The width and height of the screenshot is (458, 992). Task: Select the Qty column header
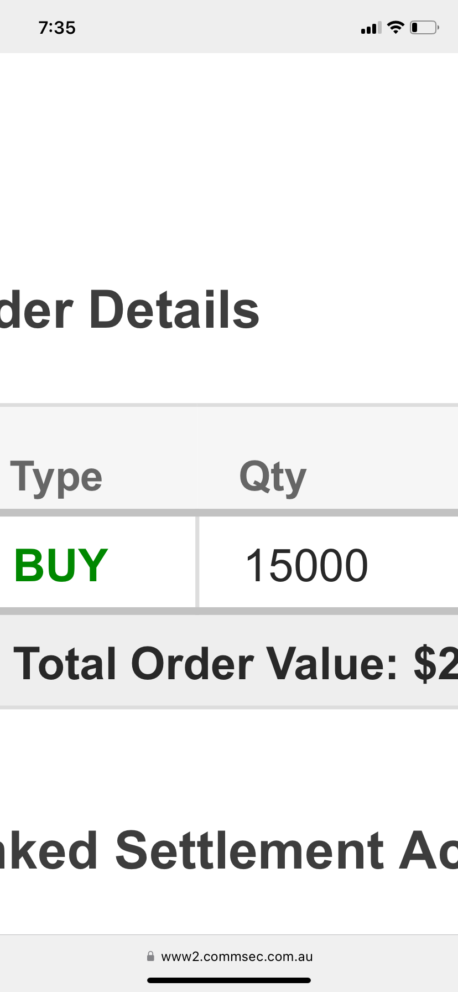(273, 477)
